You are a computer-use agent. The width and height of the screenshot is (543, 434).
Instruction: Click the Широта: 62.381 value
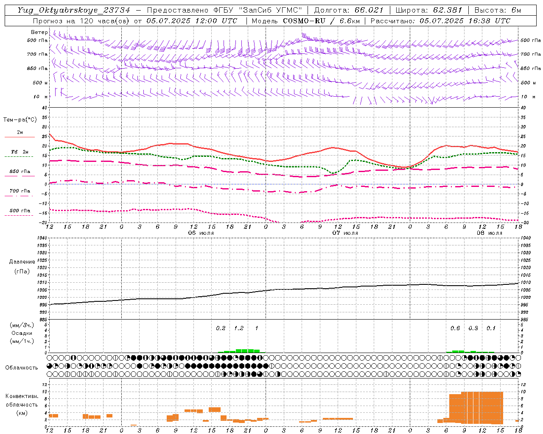429,10
